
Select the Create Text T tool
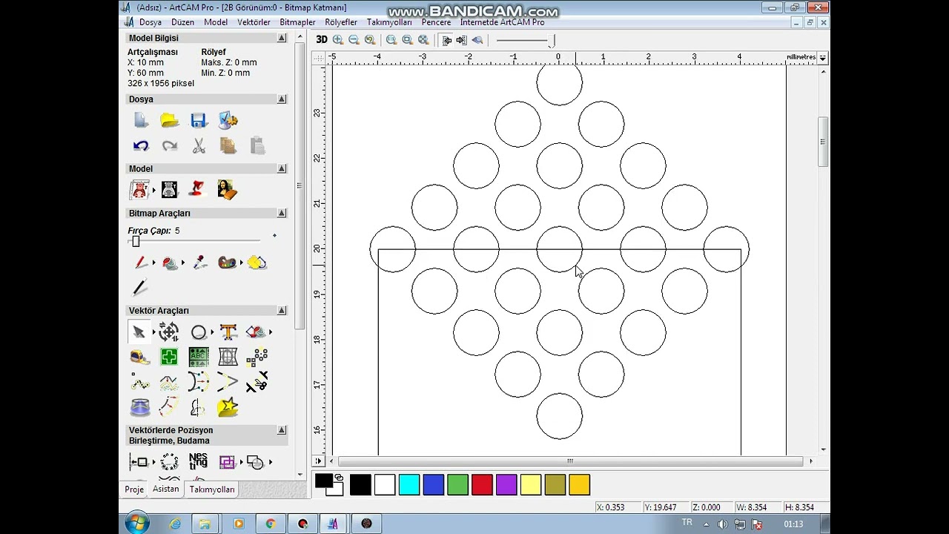pos(228,332)
